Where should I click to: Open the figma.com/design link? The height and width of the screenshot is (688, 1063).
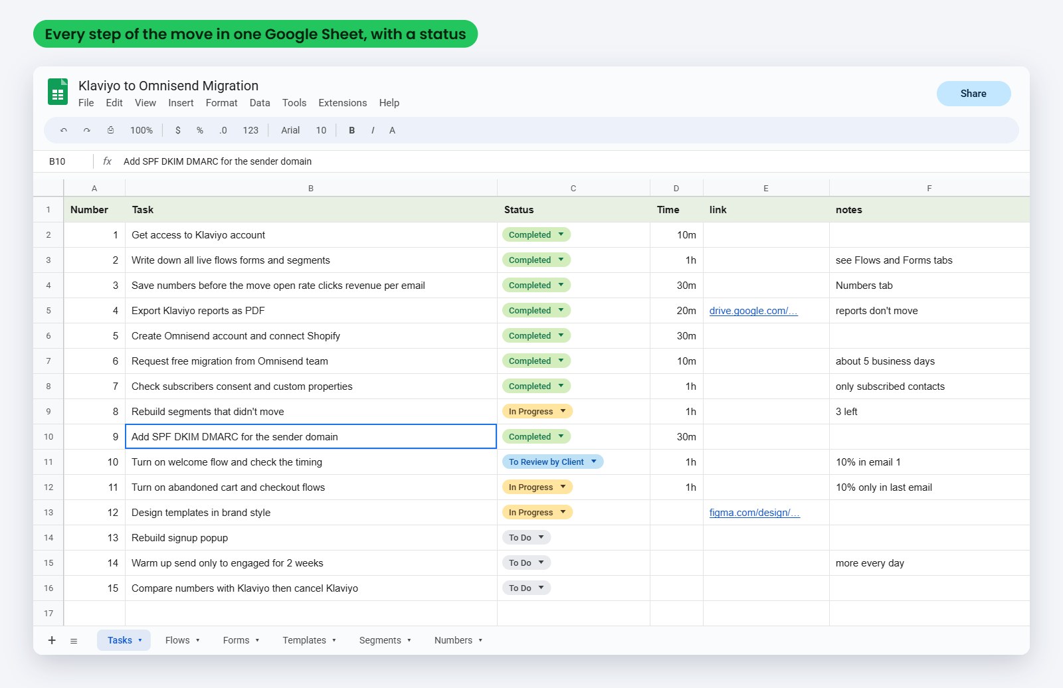pos(755,513)
